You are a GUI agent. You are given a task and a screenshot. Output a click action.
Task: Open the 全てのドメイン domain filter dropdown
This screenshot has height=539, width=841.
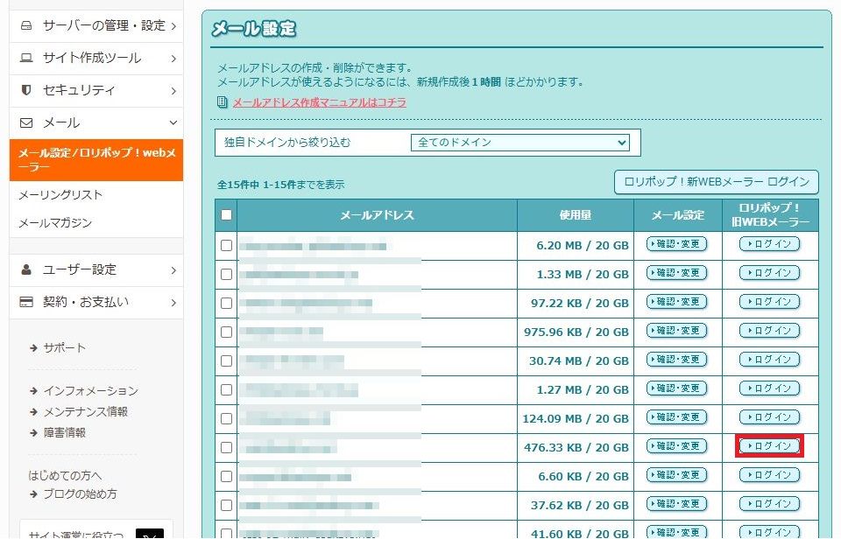coord(520,143)
